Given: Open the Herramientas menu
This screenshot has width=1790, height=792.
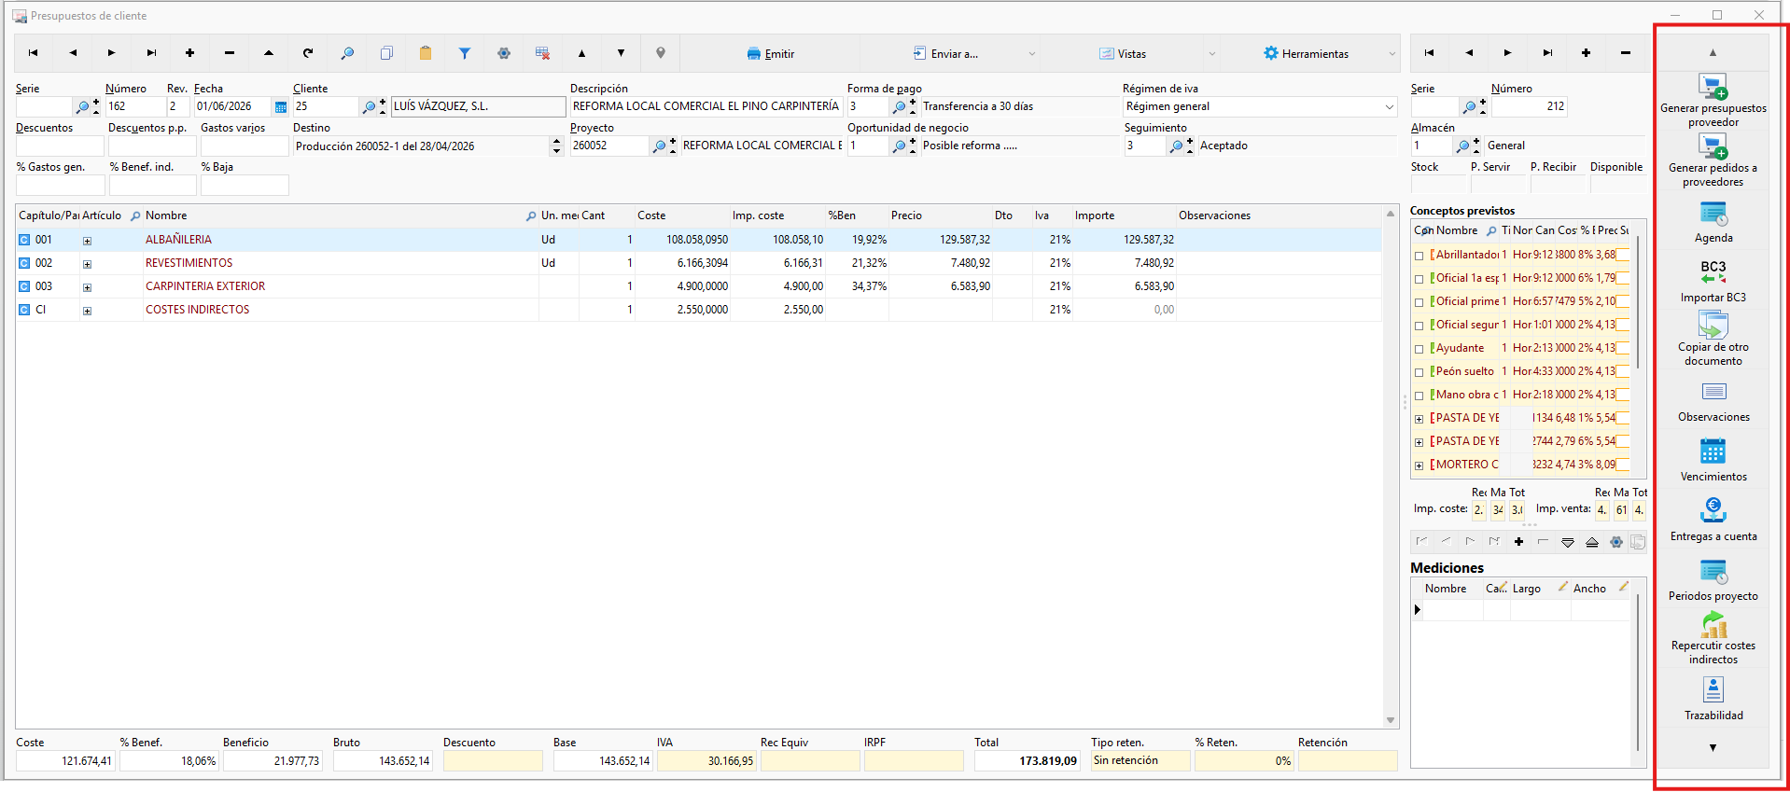Looking at the screenshot, I should tap(1307, 53).
